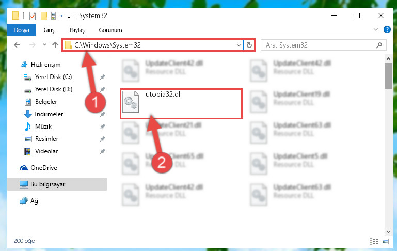Viewport: 397px width, 251px height.
Task: Select the utopia32.dll file
Action: click(181, 104)
